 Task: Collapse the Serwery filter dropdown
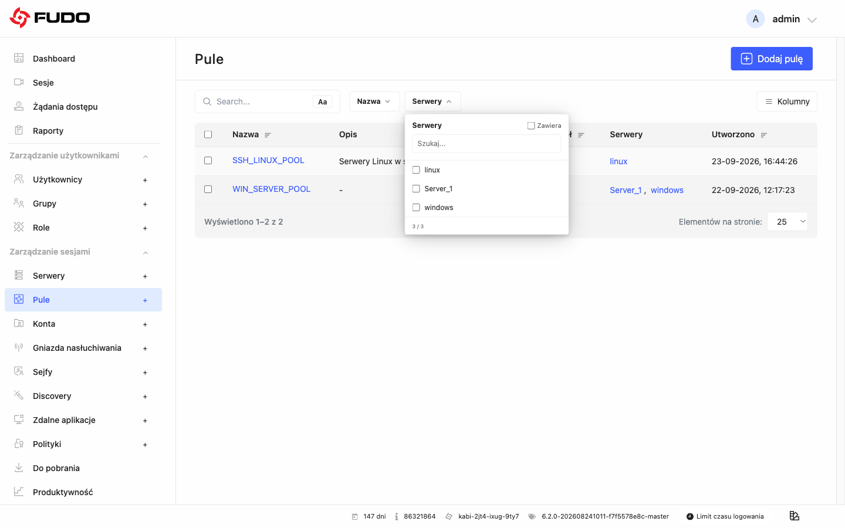(432, 101)
